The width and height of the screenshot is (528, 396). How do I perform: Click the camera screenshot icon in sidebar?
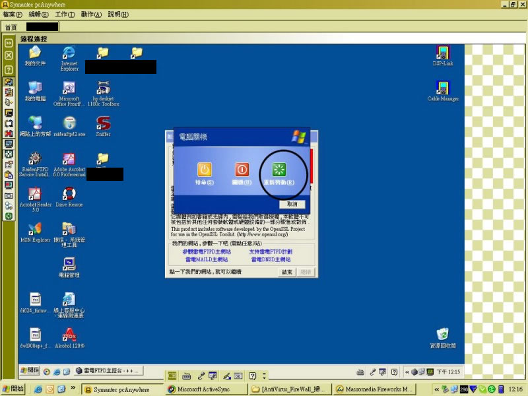9,195
